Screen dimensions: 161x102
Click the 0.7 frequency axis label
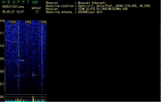2,84
